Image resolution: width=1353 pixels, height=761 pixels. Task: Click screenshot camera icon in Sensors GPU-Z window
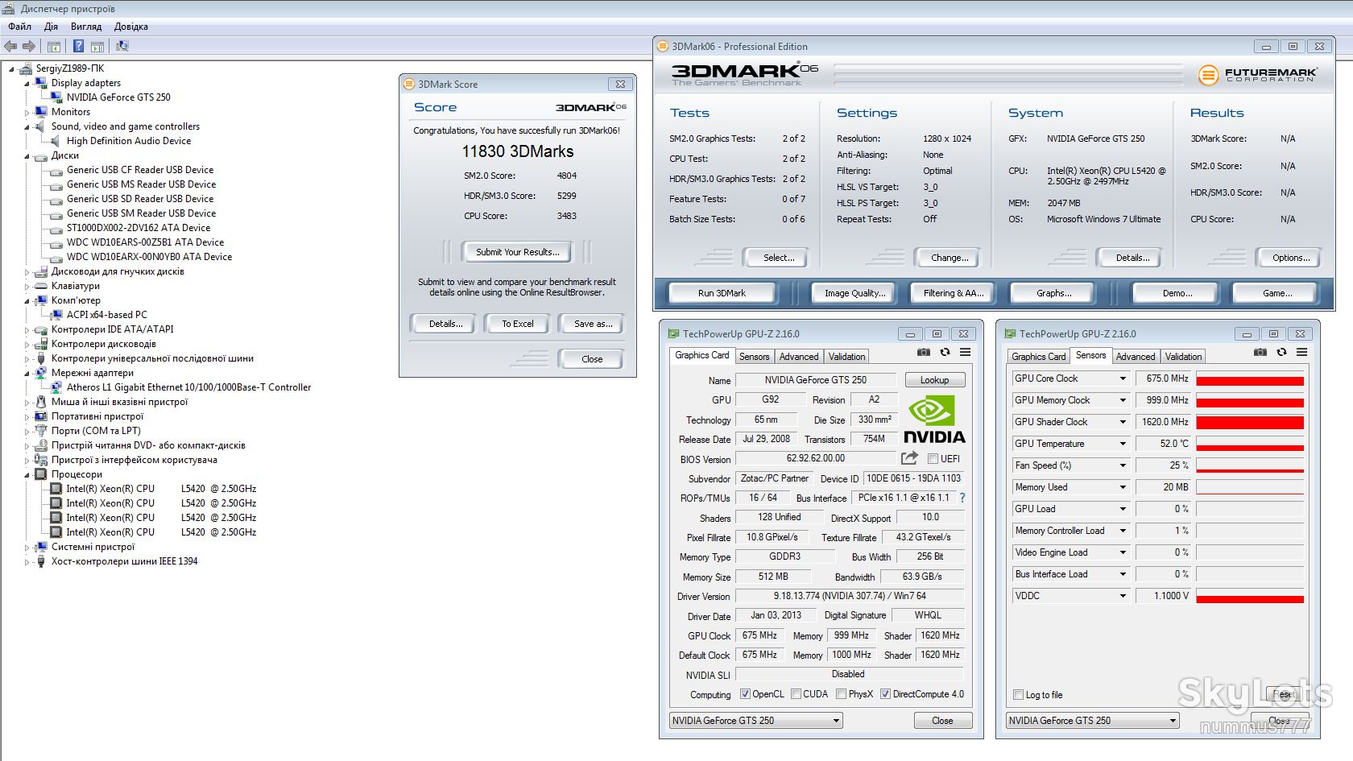[x=1260, y=353]
